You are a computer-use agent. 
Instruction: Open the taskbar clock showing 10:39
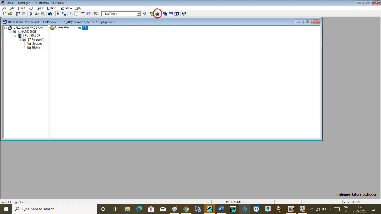(x=359, y=209)
